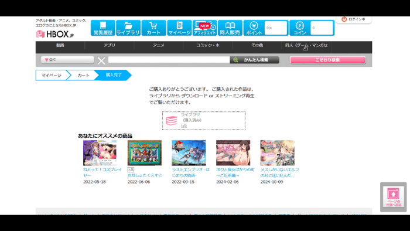This screenshot has width=410, height=231.
Task: Click the date text 2024-10-09
Action: pos(271,182)
